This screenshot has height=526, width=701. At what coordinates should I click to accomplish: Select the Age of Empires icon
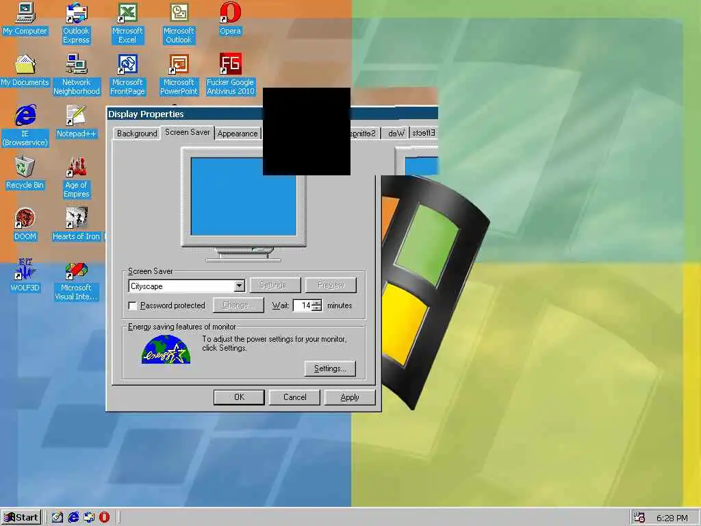point(77,177)
